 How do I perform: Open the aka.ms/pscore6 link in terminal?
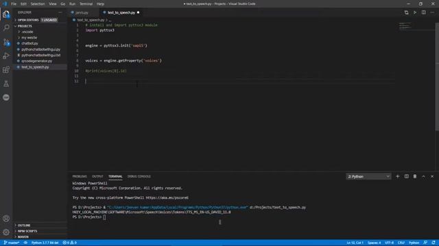[x=167, y=197]
